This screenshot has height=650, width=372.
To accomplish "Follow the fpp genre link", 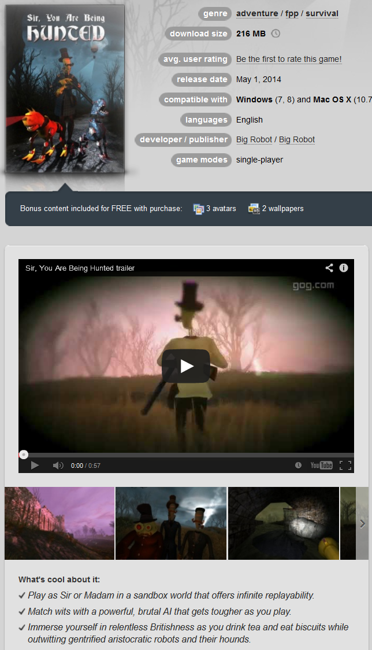I will [292, 14].
